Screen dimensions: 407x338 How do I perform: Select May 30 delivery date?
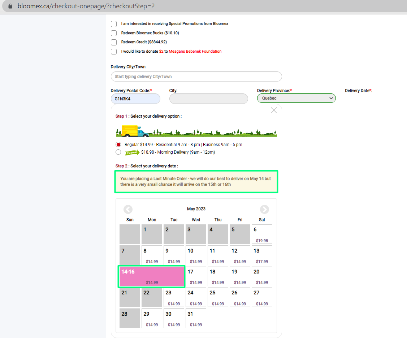pyautogui.click(x=174, y=318)
